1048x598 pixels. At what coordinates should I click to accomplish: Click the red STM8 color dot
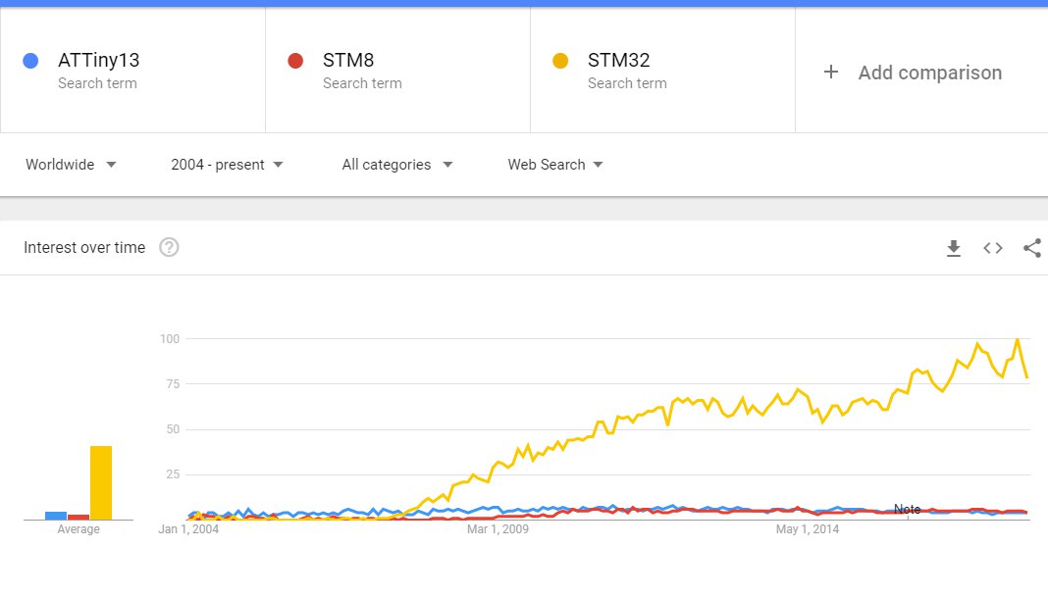tap(295, 61)
